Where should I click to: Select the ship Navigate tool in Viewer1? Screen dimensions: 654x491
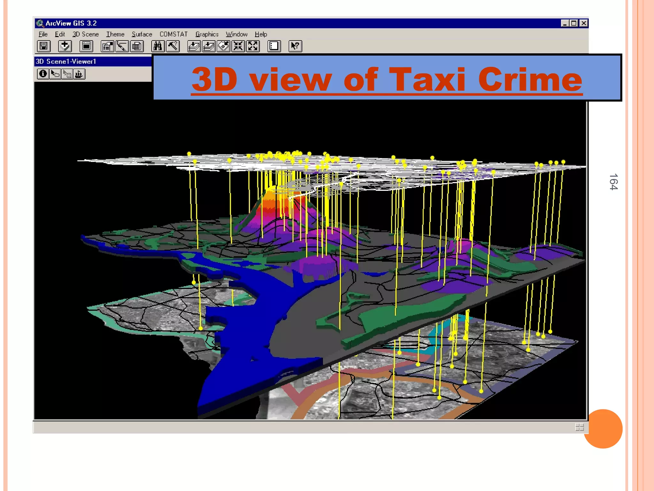(79, 74)
